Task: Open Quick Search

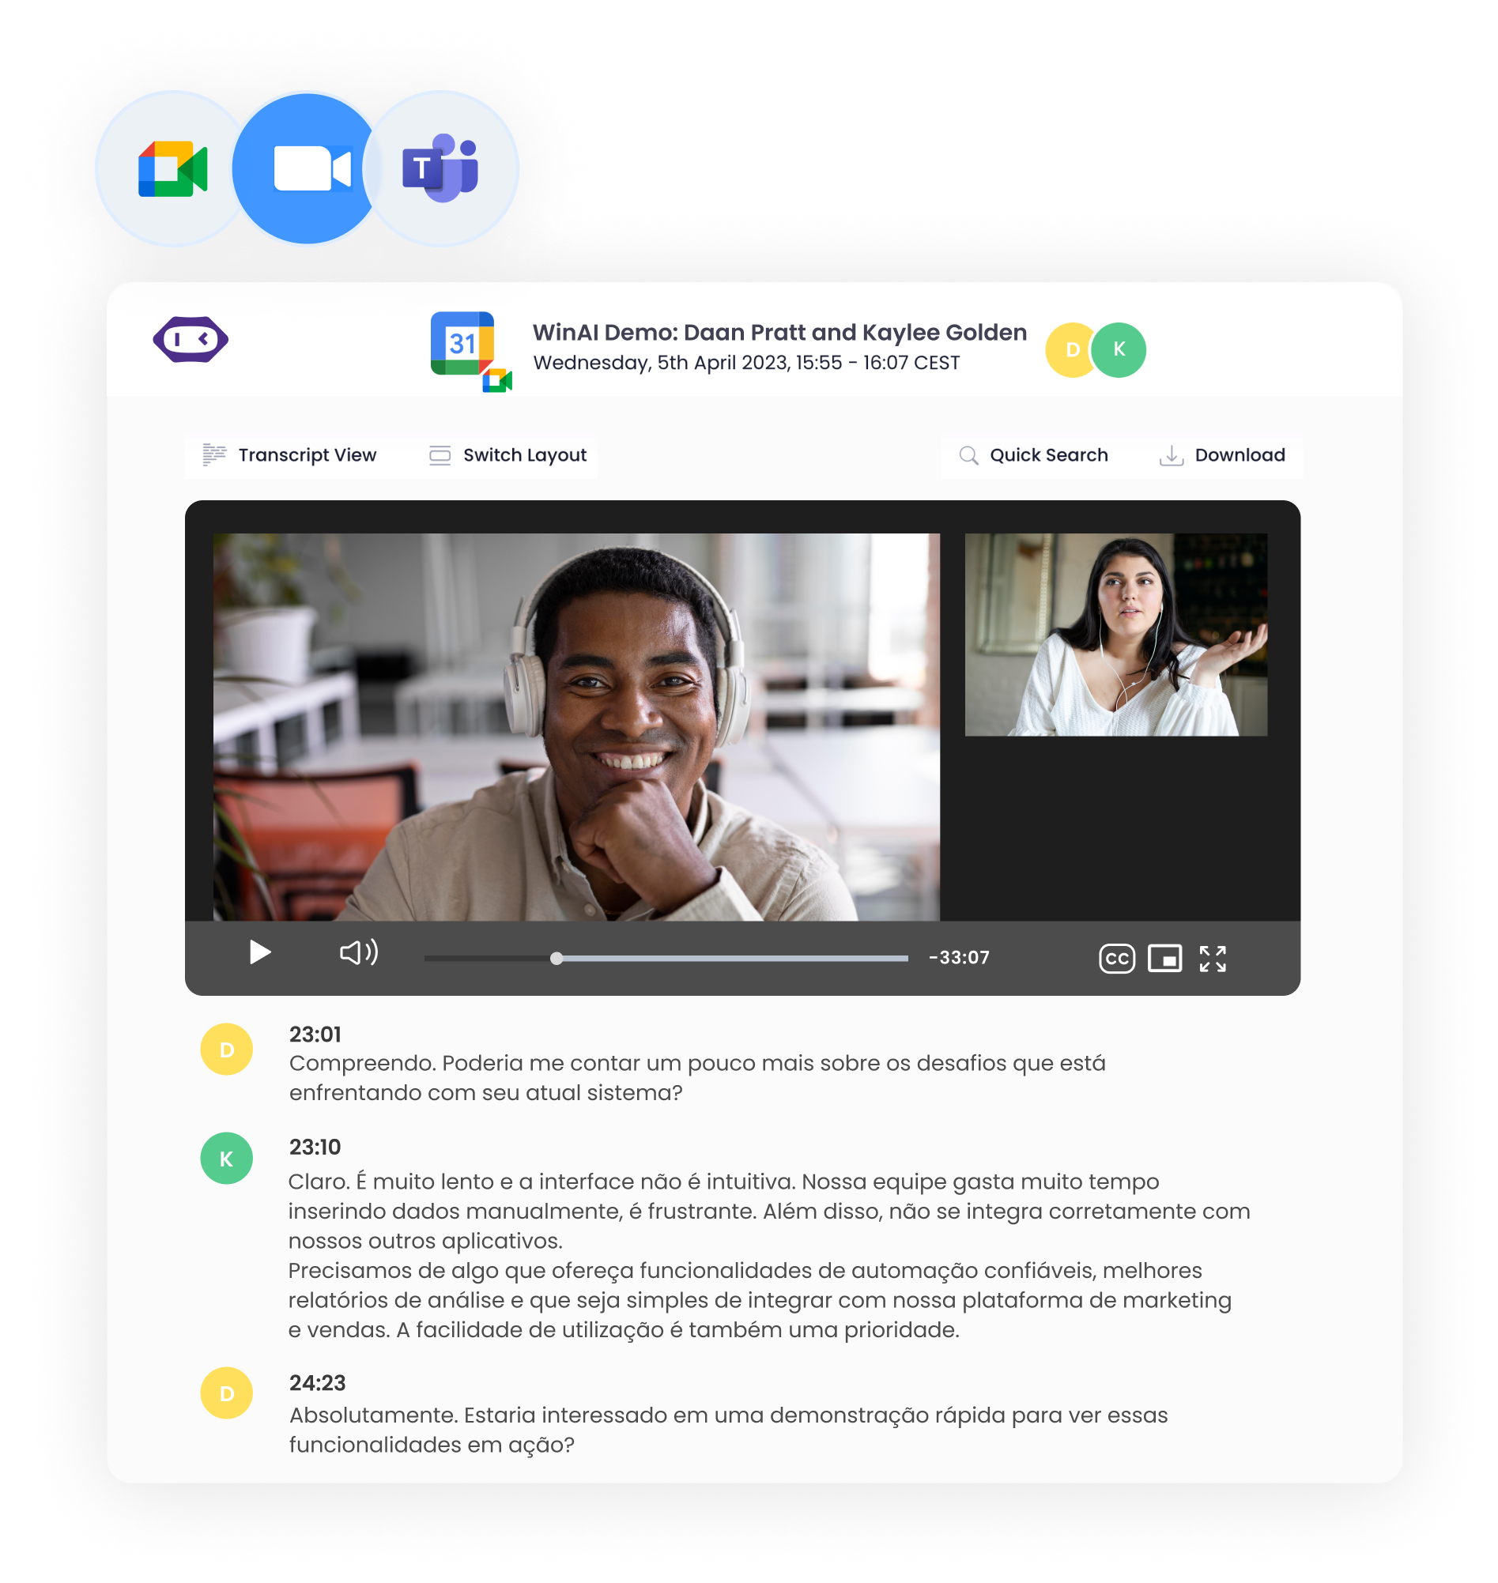Action: coord(1033,455)
